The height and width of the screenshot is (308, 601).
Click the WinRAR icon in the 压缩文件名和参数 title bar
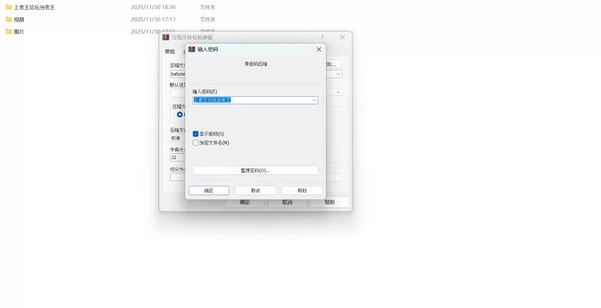tap(165, 37)
